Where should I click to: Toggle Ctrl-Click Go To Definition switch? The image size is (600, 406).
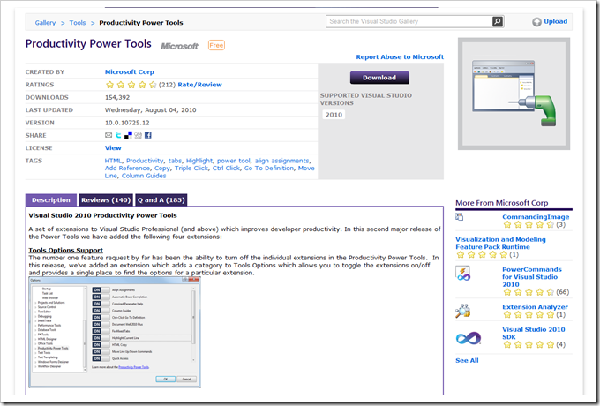click(x=101, y=317)
